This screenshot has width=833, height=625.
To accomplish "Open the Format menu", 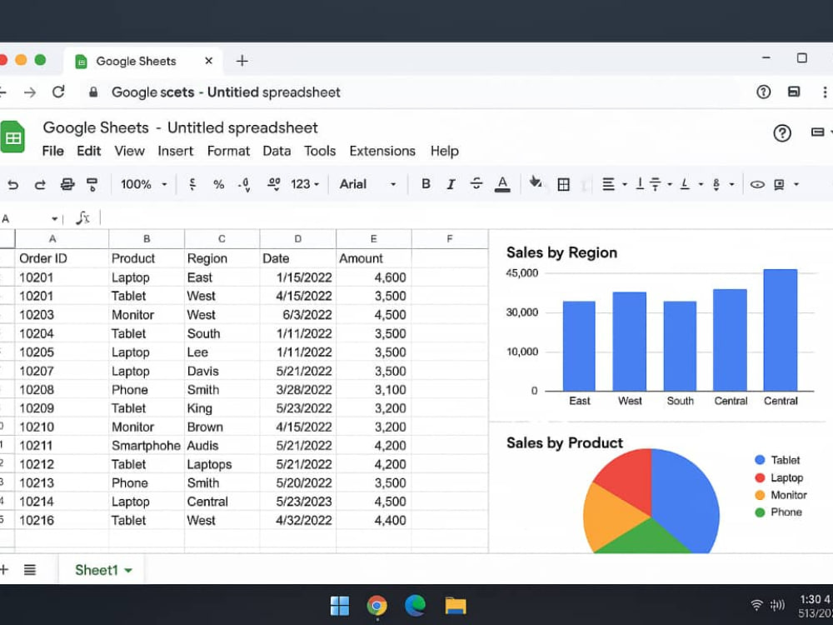I will coord(228,151).
